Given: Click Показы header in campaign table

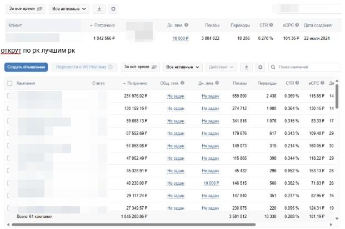Looking at the screenshot, I should [x=239, y=83].
